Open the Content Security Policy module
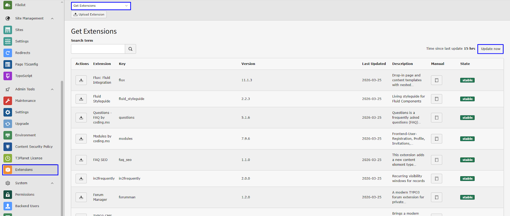Screen dimensions: 510x216 pos(34,147)
